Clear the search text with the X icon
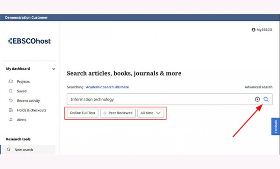The image size is (280, 169). tap(258, 99)
